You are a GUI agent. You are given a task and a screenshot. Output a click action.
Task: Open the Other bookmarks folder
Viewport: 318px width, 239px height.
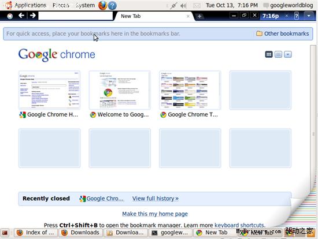(283, 33)
